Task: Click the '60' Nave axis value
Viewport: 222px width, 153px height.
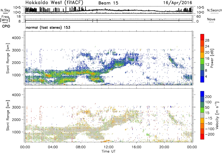Action: click(x=199, y=17)
